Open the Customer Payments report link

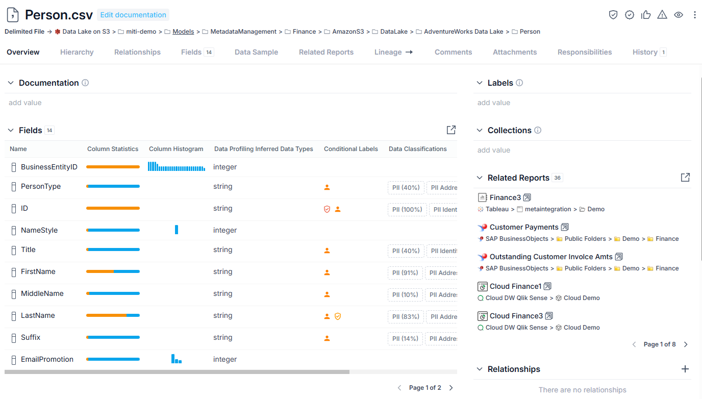pos(524,227)
